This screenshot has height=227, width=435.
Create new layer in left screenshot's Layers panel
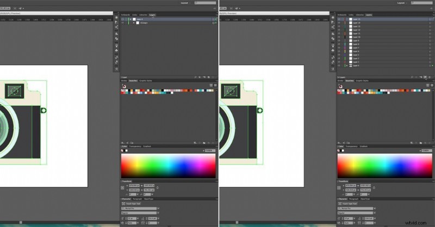click(x=209, y=77)
